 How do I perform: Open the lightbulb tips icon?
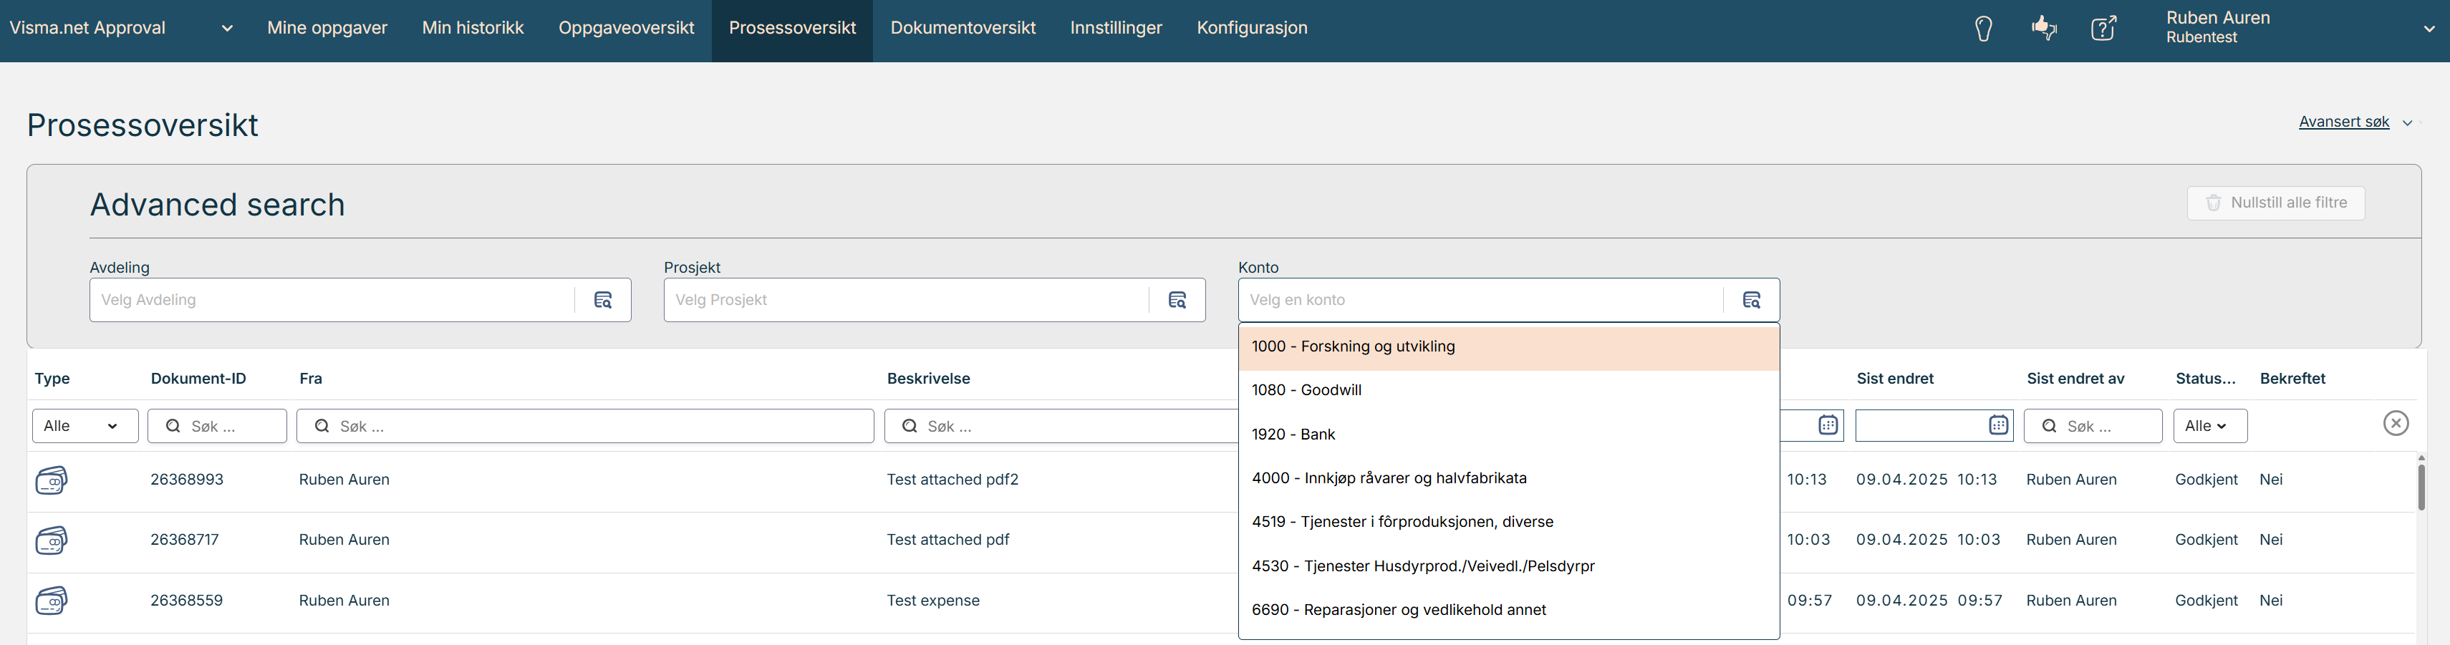coord(1983,29)
